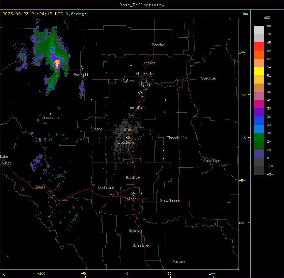Click the yellow radar marker near Didsbury
This screenshot has height=278, width=284.
(x=128, y=138)
